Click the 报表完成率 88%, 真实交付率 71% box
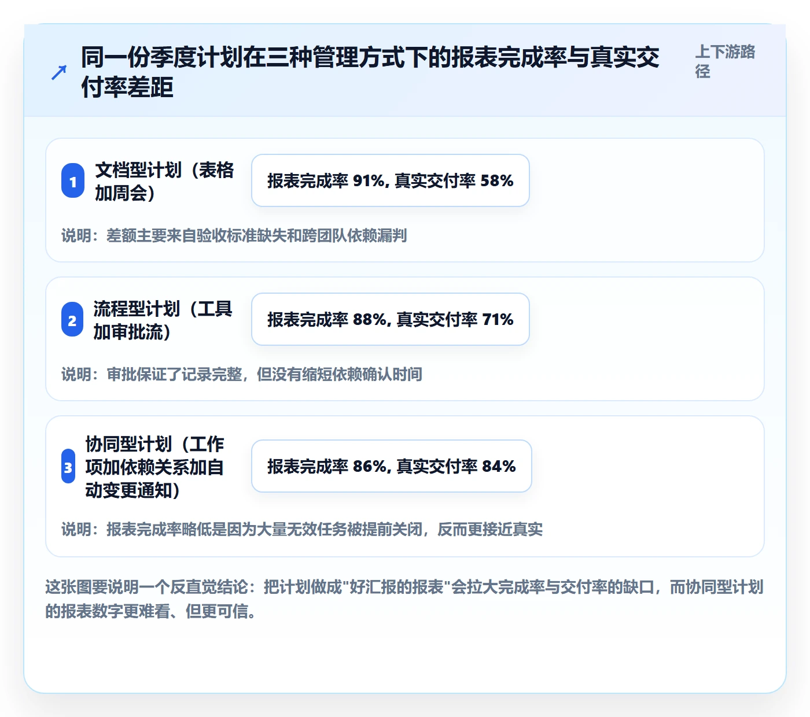This screenshot has height=717, width=810. pos(391,319)
